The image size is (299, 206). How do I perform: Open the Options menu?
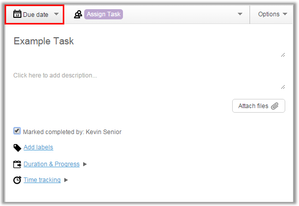click(272, 14)
